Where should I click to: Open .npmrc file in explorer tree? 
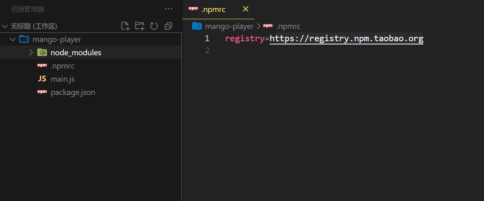tap(62, 66)
